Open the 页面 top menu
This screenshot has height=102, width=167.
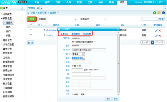58,2
